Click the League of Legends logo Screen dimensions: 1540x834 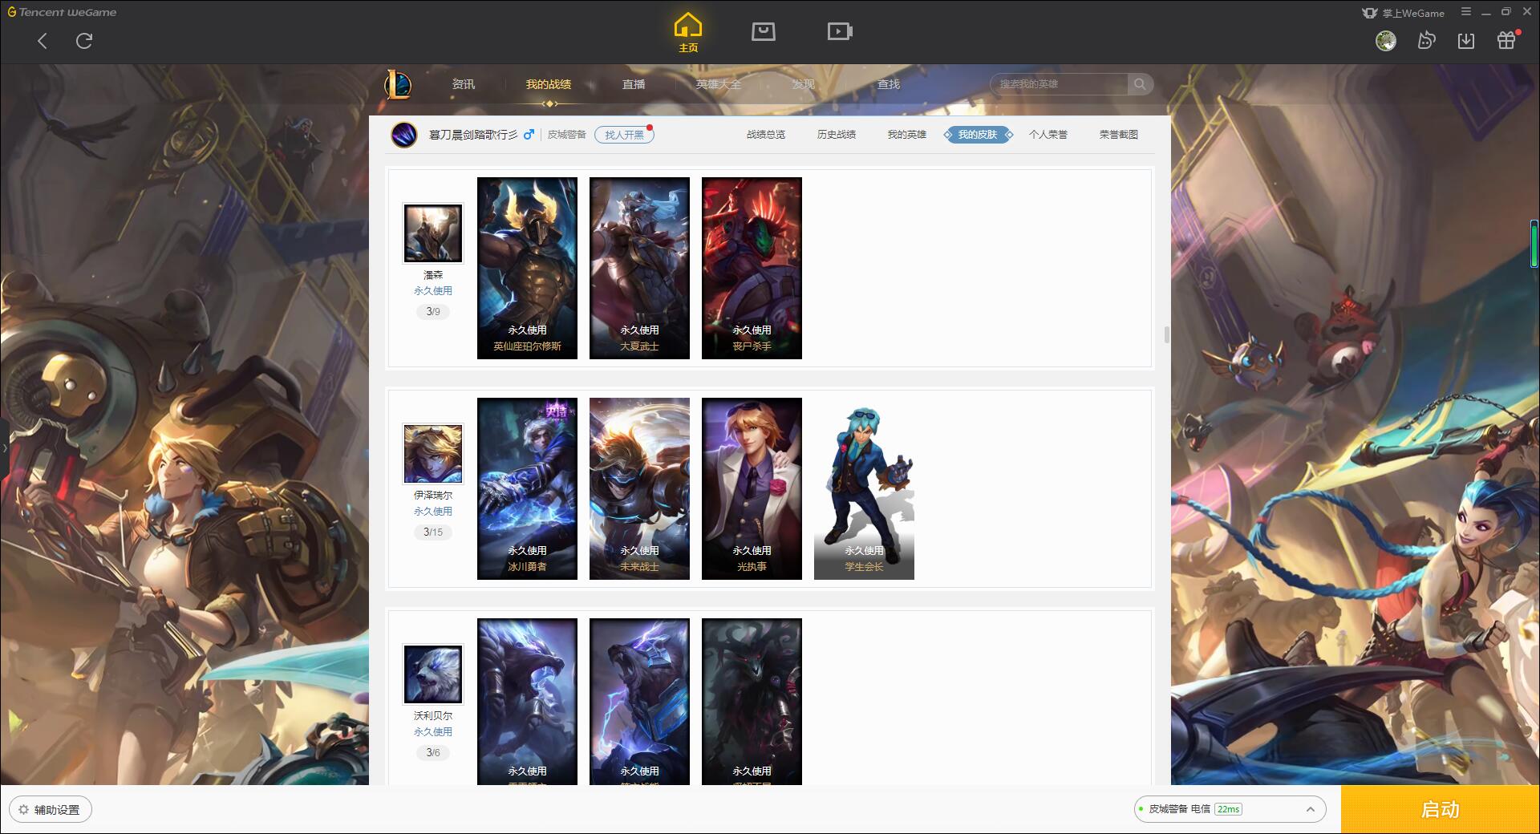[399, 84]
